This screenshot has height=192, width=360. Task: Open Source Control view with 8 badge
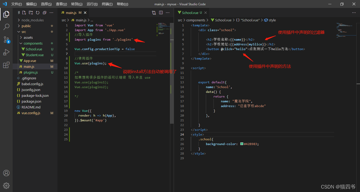pos(6,40)
